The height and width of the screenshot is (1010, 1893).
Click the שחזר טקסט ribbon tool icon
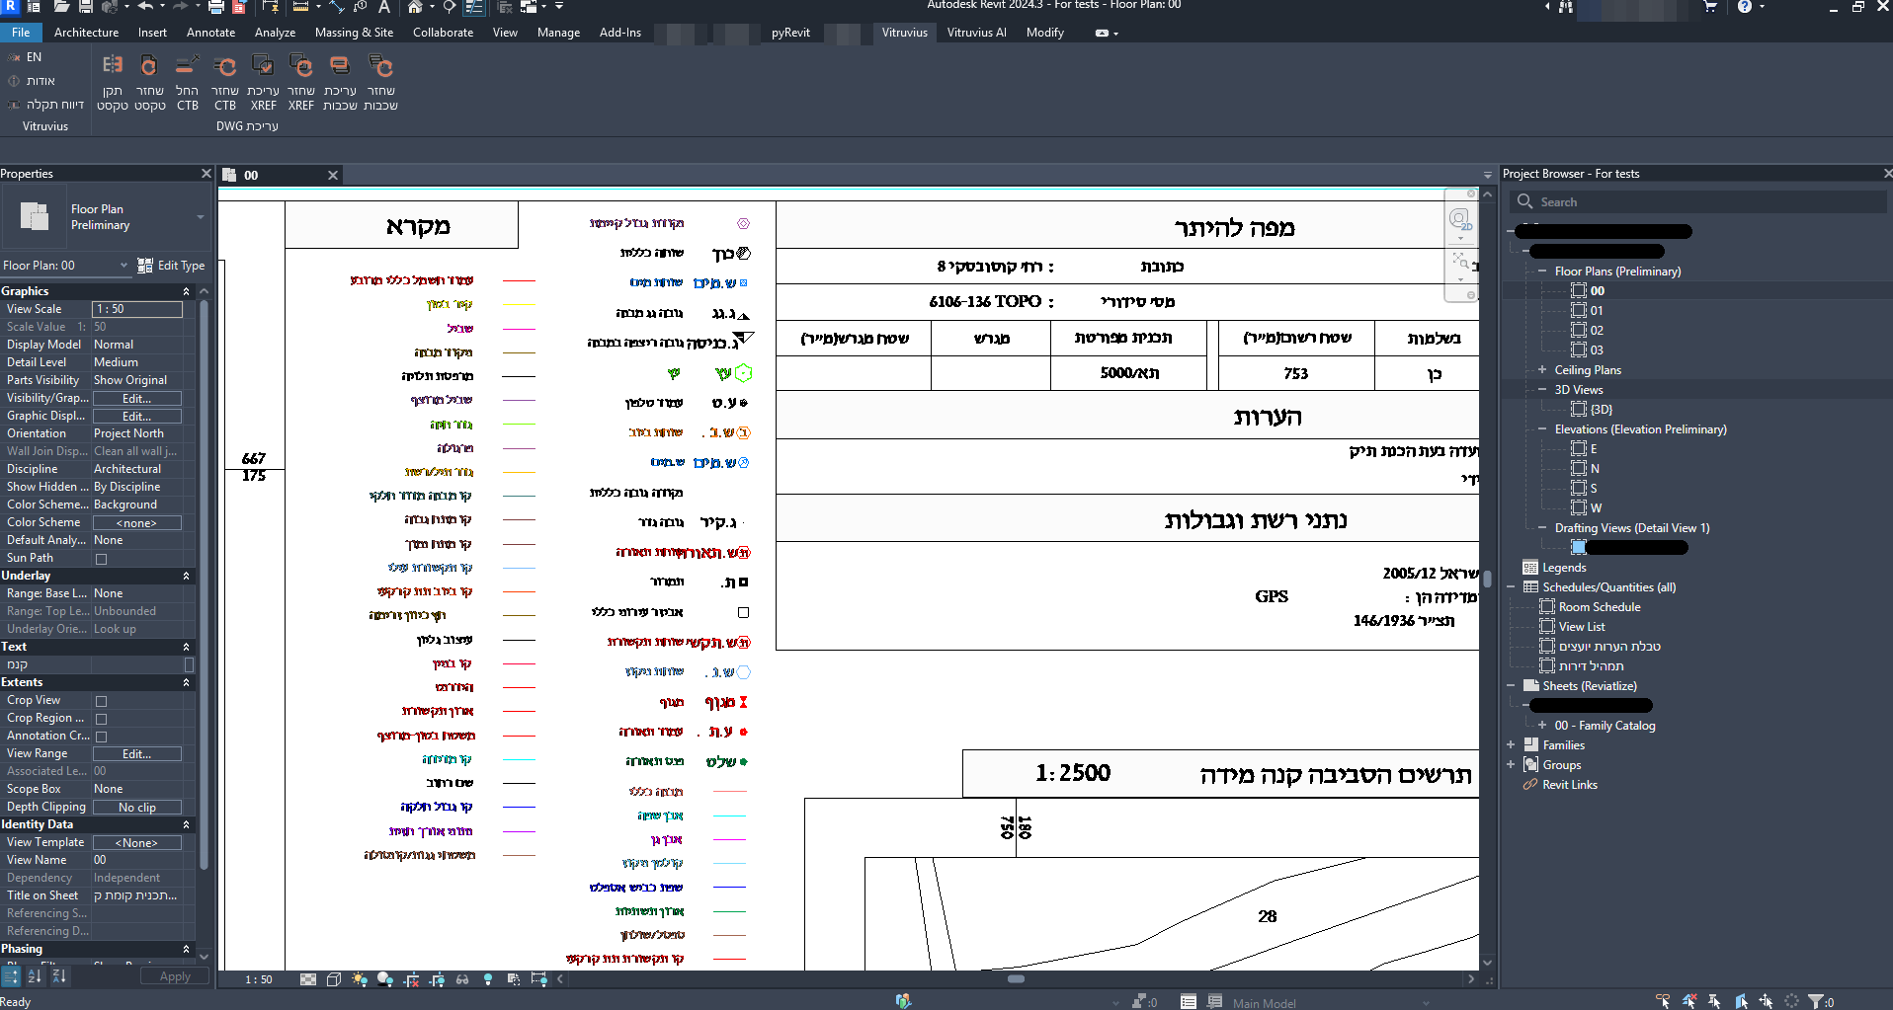pyautogui.click(x=149, y=66)
